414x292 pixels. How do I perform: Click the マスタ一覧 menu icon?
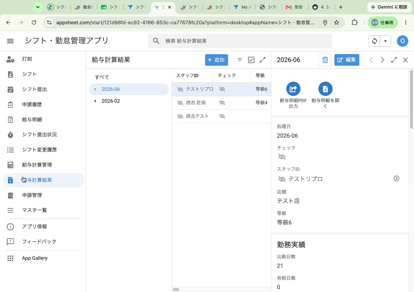tap(10, 210)
